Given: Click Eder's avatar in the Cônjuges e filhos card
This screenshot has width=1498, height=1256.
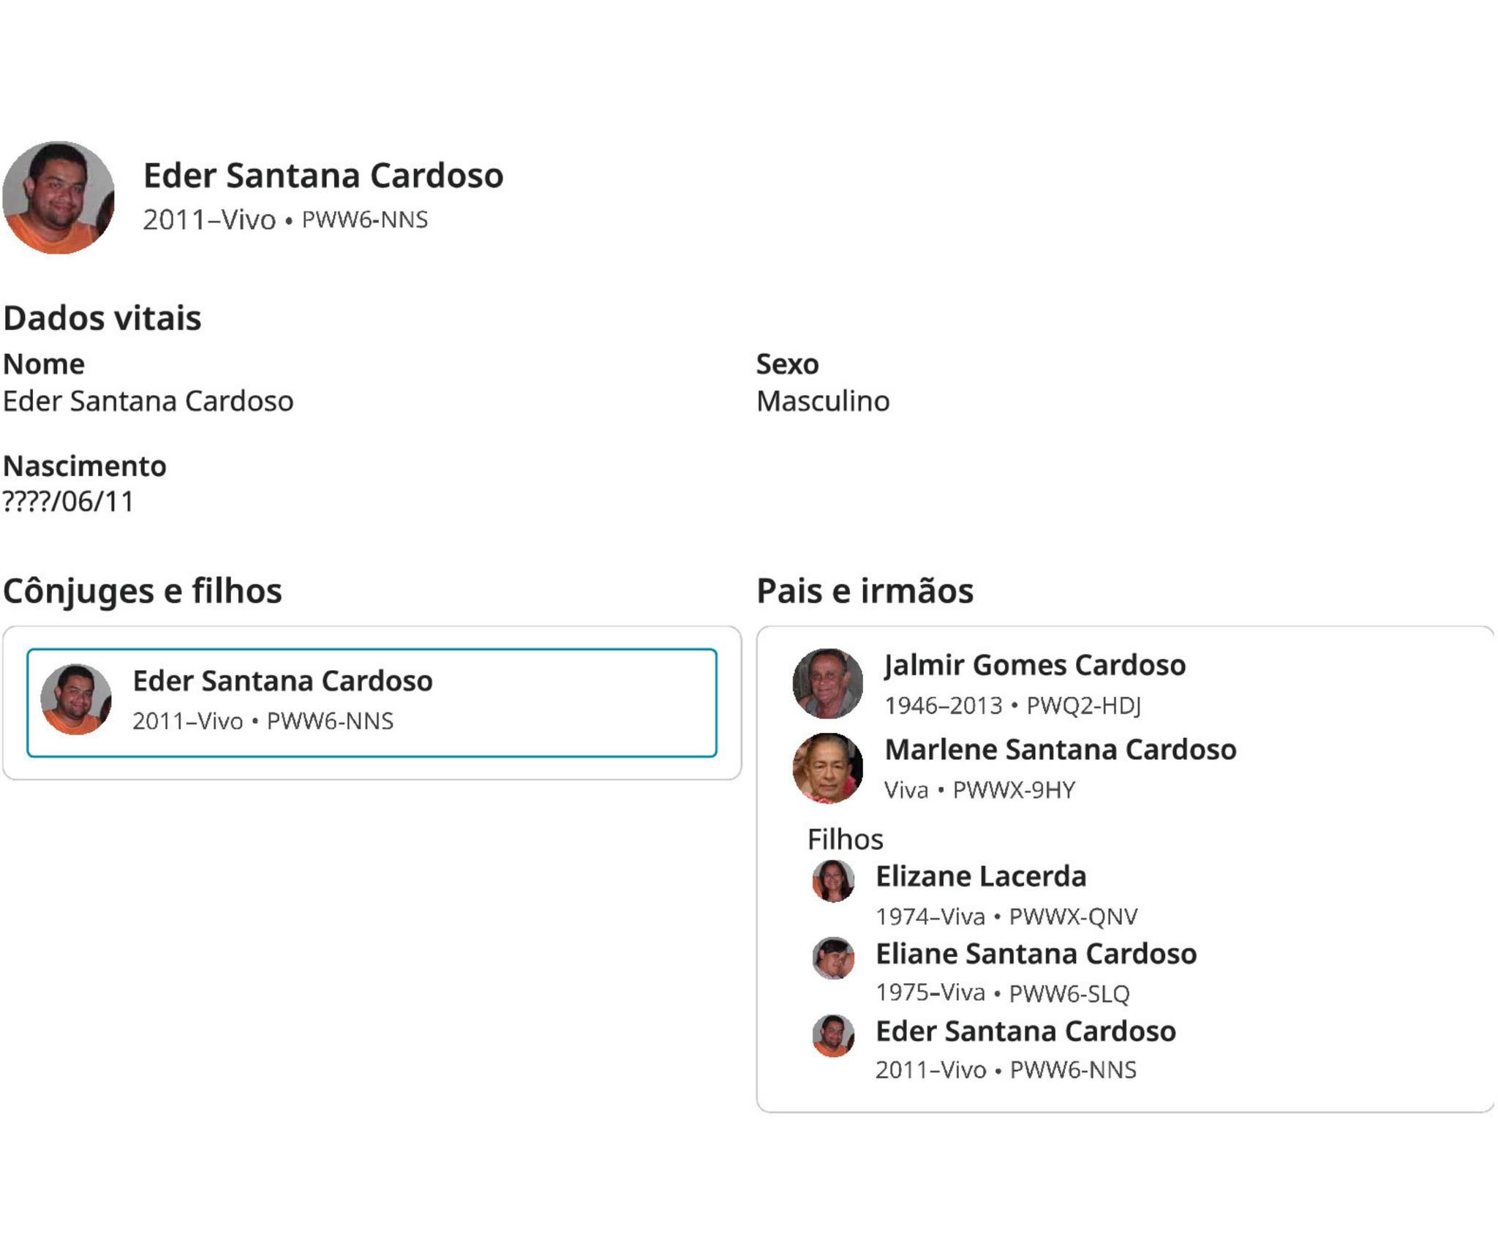Looking at the screenshot, I should 76,699.
